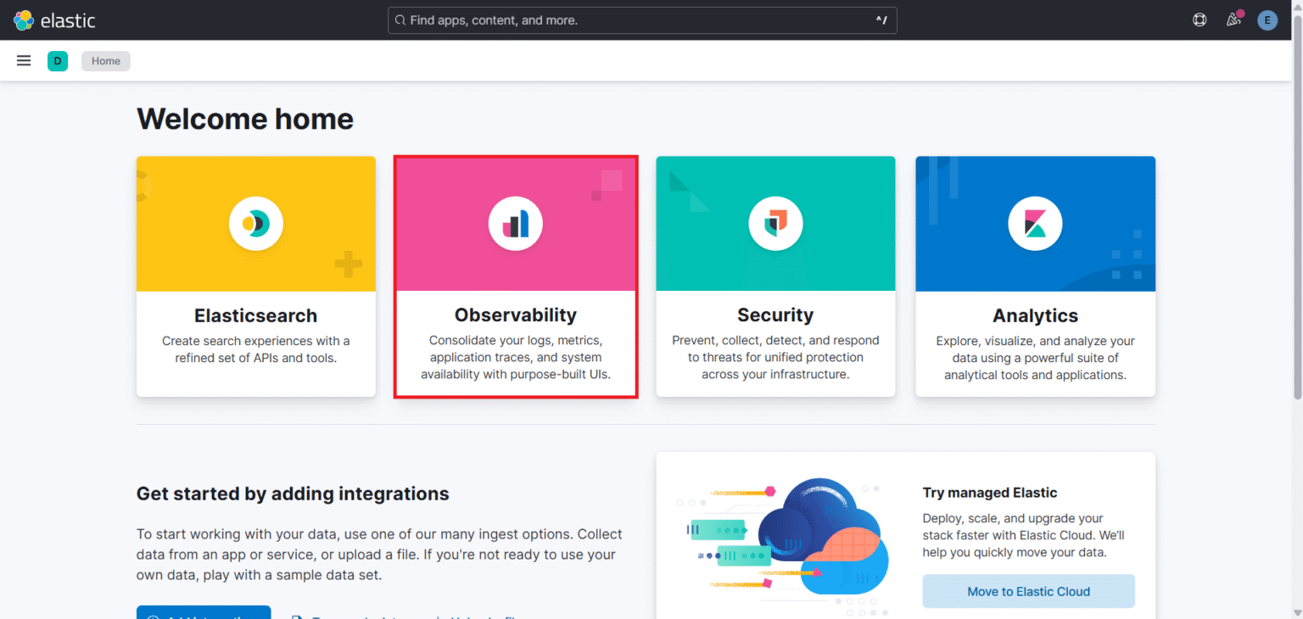This screenshot has height=619, width=1303.
Task: Click the search magnifier in the search bar
Action: click(400, 20)
